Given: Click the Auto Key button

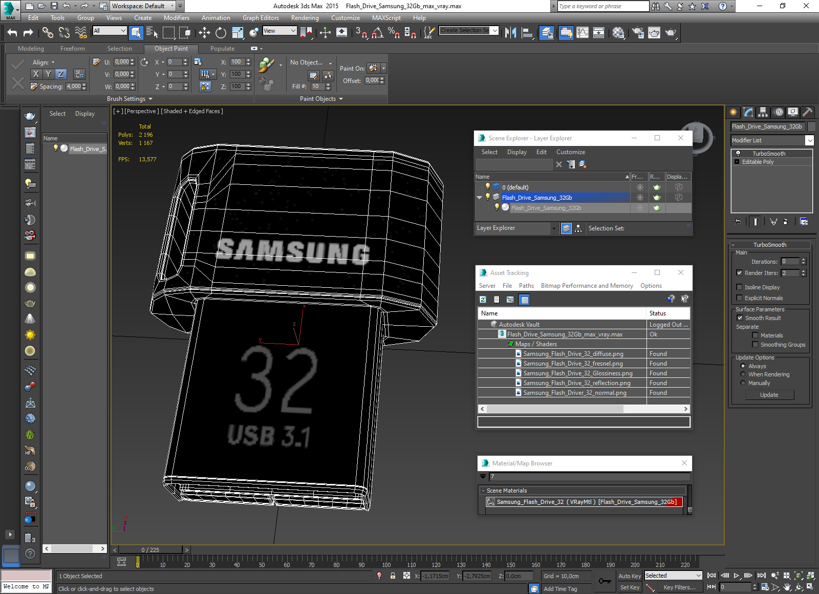Looking at the screenshot, I should pyautogui.click(x=630, y=576).
